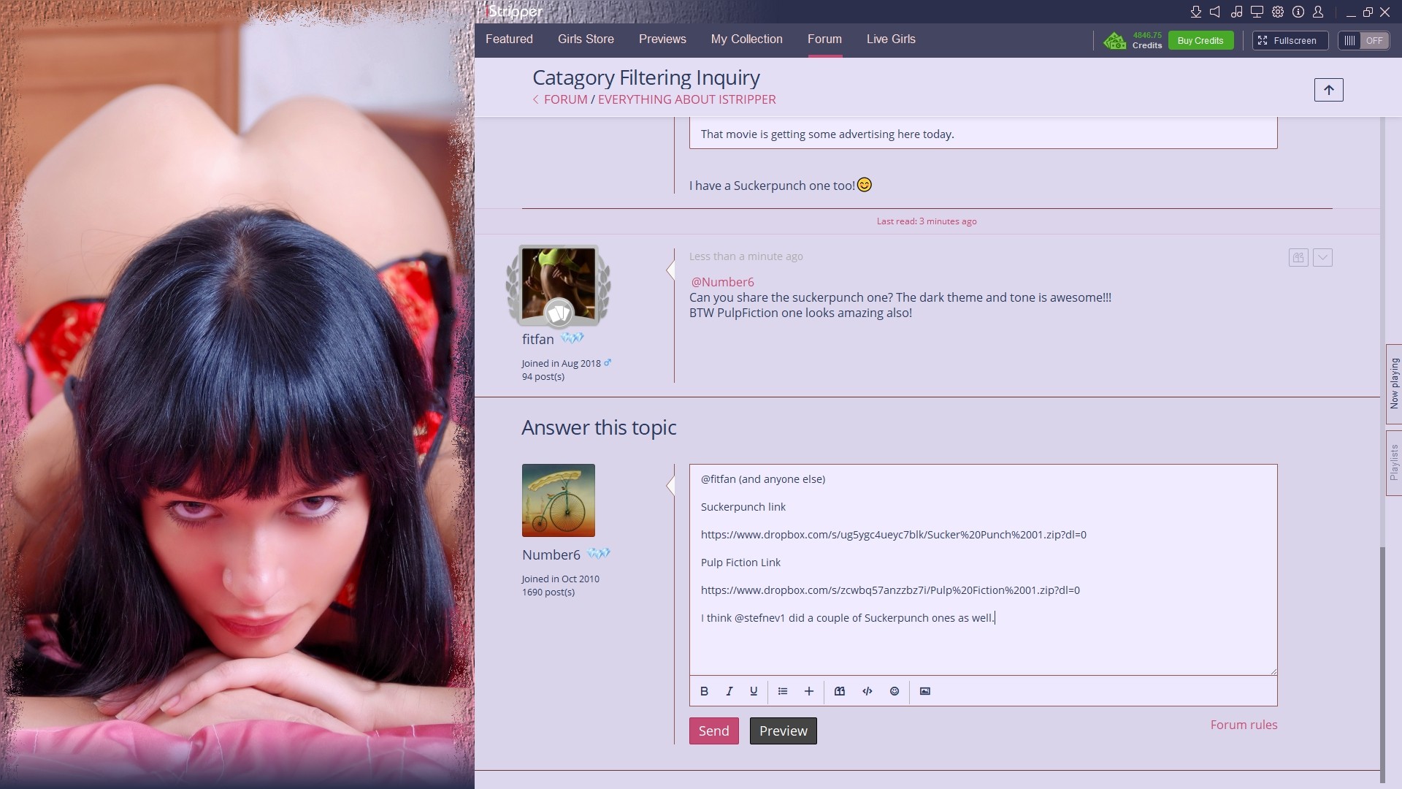Apply italic formatting in the editor
The height and width of the screenshot is (789, 1402).
(x=729, y=691)
